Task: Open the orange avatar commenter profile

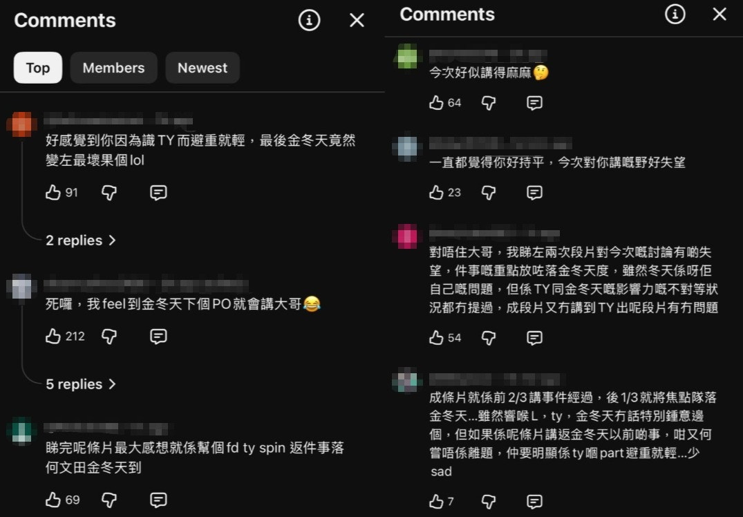Action: click(x=21, y=124)
